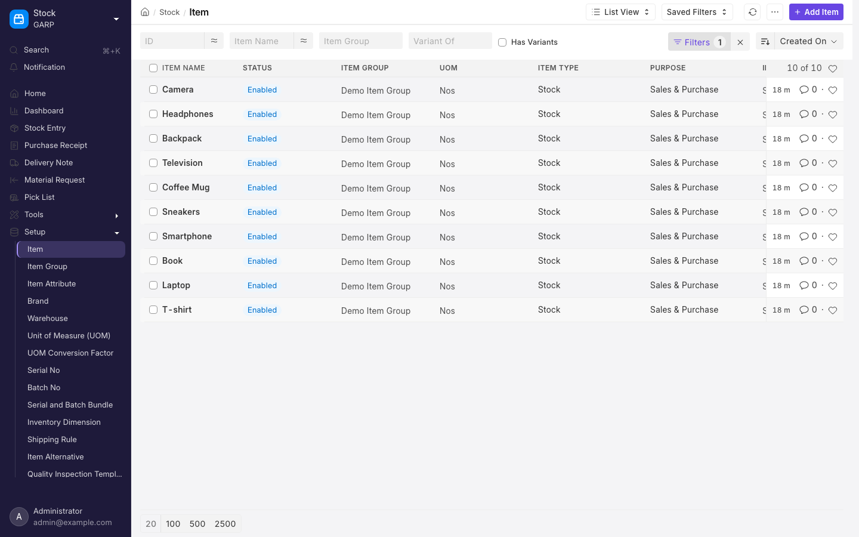Tick the Camera row checkbox
The width and height of the screenshot is (859, 537).
[153, 89]
